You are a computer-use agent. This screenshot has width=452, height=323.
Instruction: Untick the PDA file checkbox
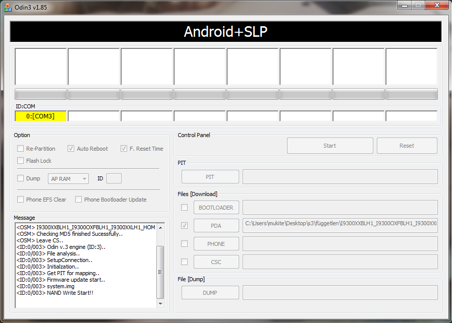[184, 225]
